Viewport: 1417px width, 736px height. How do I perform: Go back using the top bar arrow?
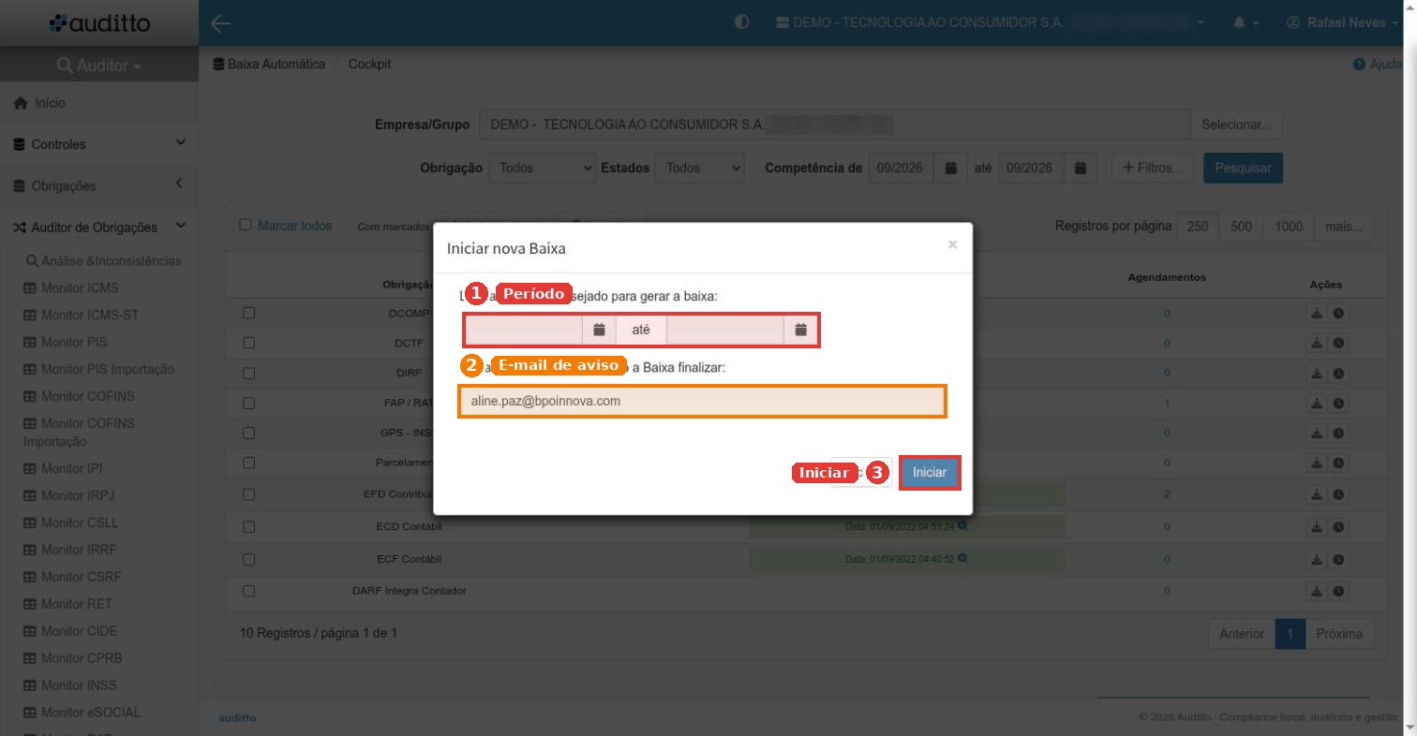(x=220, y=23)
